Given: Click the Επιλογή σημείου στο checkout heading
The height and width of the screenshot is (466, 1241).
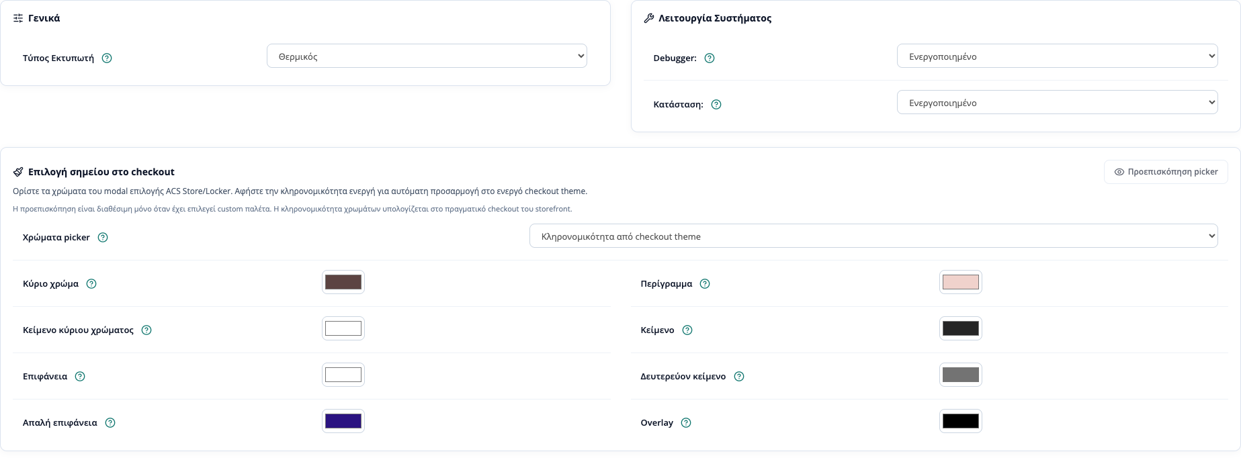Looking at the screenshot, I should pyautogui.click(x=101, y=172).
